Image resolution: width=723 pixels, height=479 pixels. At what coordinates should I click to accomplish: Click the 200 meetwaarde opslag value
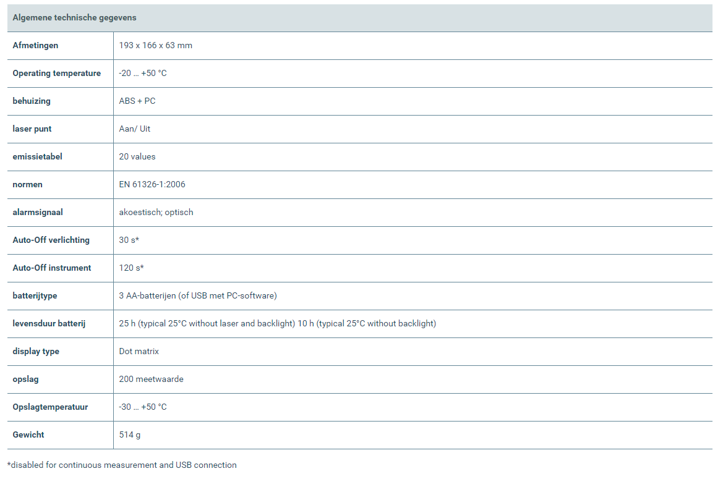click(x=152, y=379)
